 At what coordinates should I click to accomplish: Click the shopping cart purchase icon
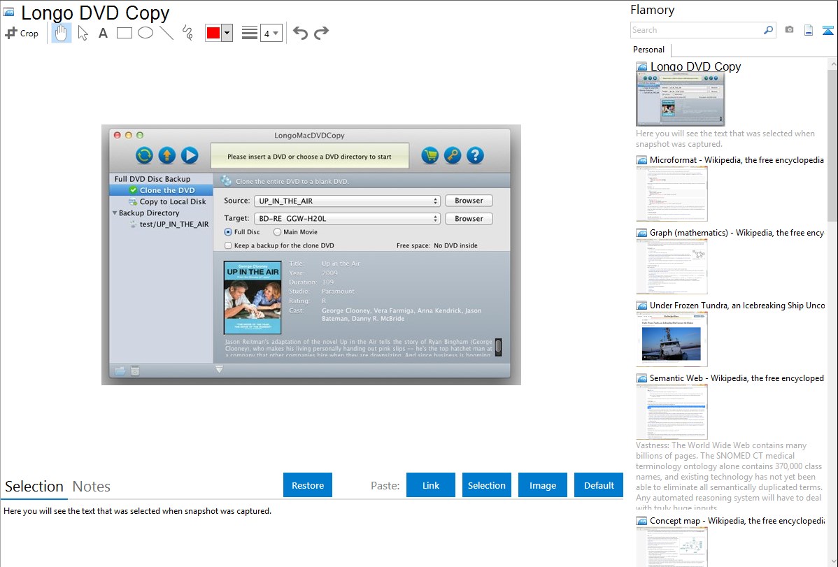tap(429, 155)
